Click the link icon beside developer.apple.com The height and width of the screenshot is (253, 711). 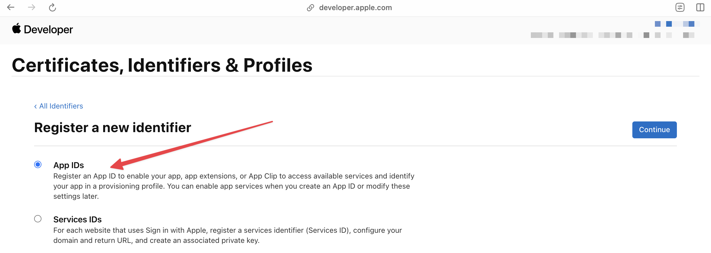tap(311, 7)
